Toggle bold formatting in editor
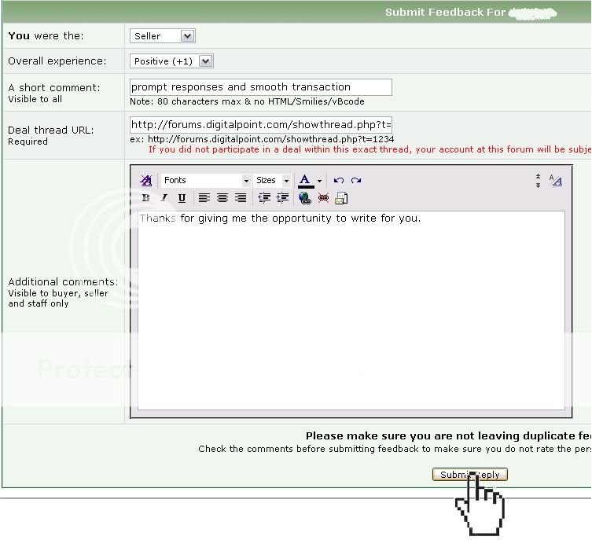 145,198
